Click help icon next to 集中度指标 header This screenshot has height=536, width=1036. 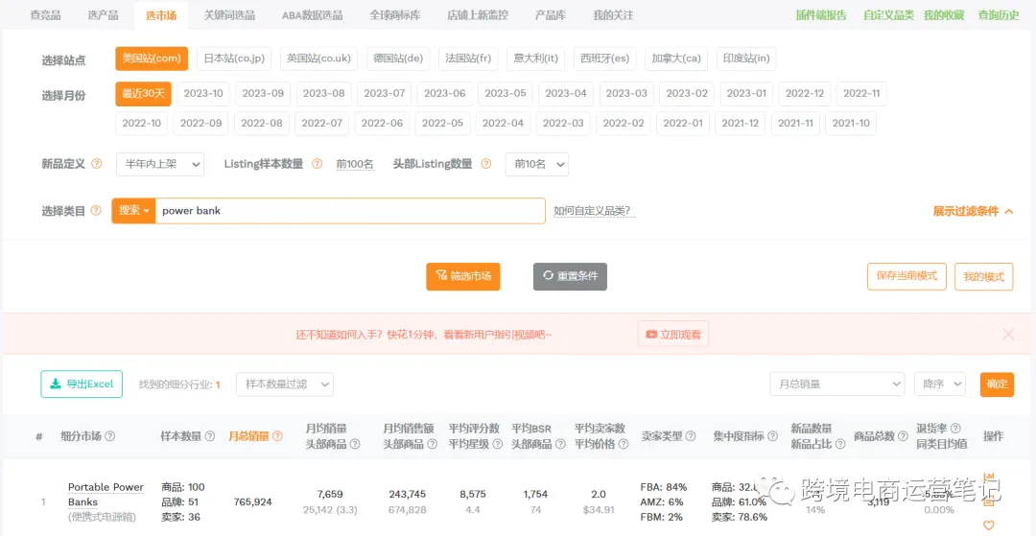point(772,436)
